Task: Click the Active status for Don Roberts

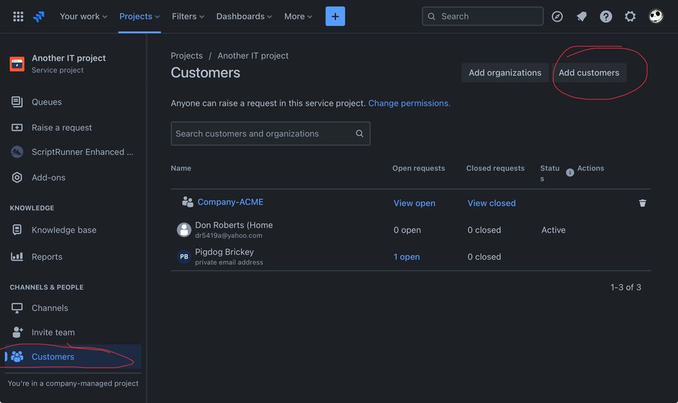Action: tap(554, 229)
